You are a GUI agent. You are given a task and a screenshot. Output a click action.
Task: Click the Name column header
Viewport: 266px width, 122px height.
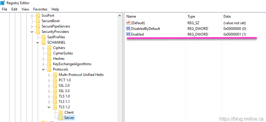point(132,16)
